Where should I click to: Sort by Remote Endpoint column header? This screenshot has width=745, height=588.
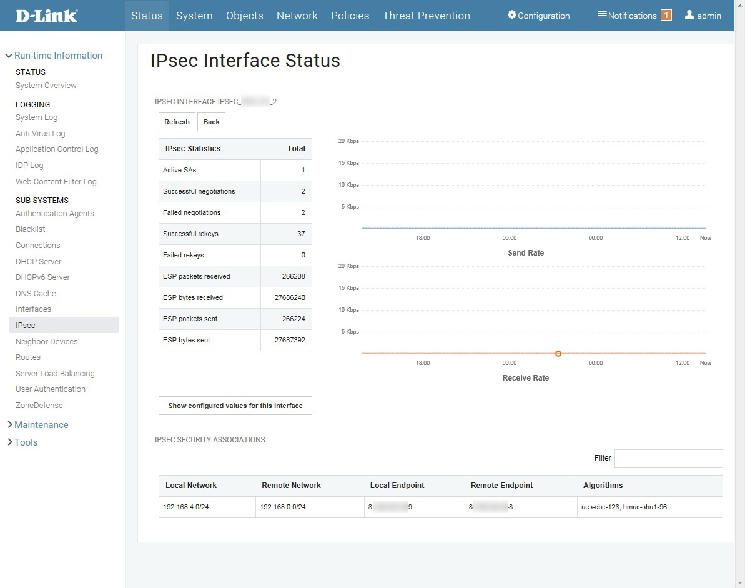tap(501, 486)
